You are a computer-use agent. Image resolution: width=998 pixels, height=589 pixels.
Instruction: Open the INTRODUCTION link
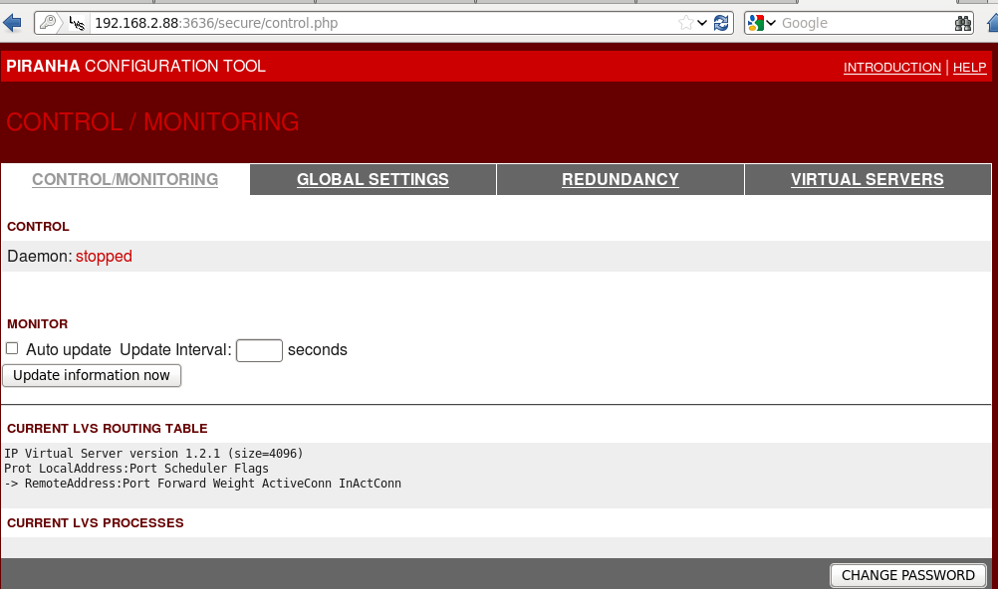(x=891, y=68)
